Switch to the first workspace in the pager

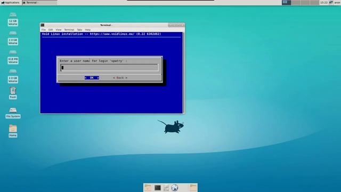[287, 3]
